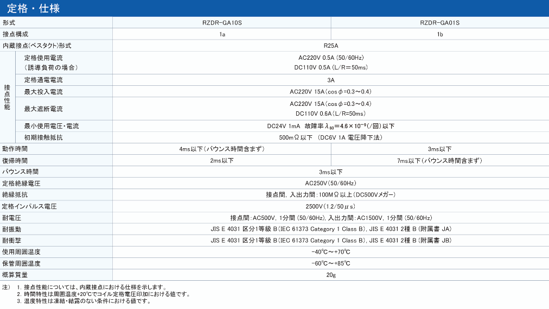Click the 最大投入電流 AC220V 15A value

[x=330, y=92]
